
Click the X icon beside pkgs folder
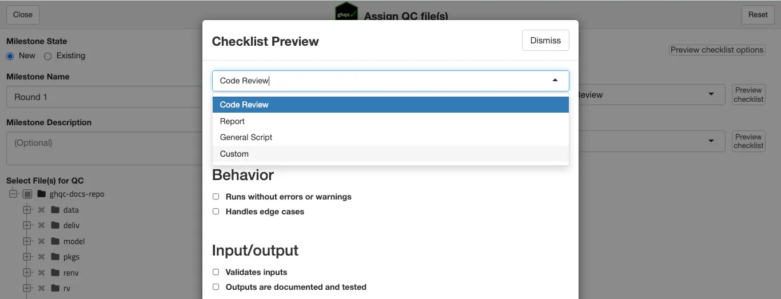coord(41,257)
